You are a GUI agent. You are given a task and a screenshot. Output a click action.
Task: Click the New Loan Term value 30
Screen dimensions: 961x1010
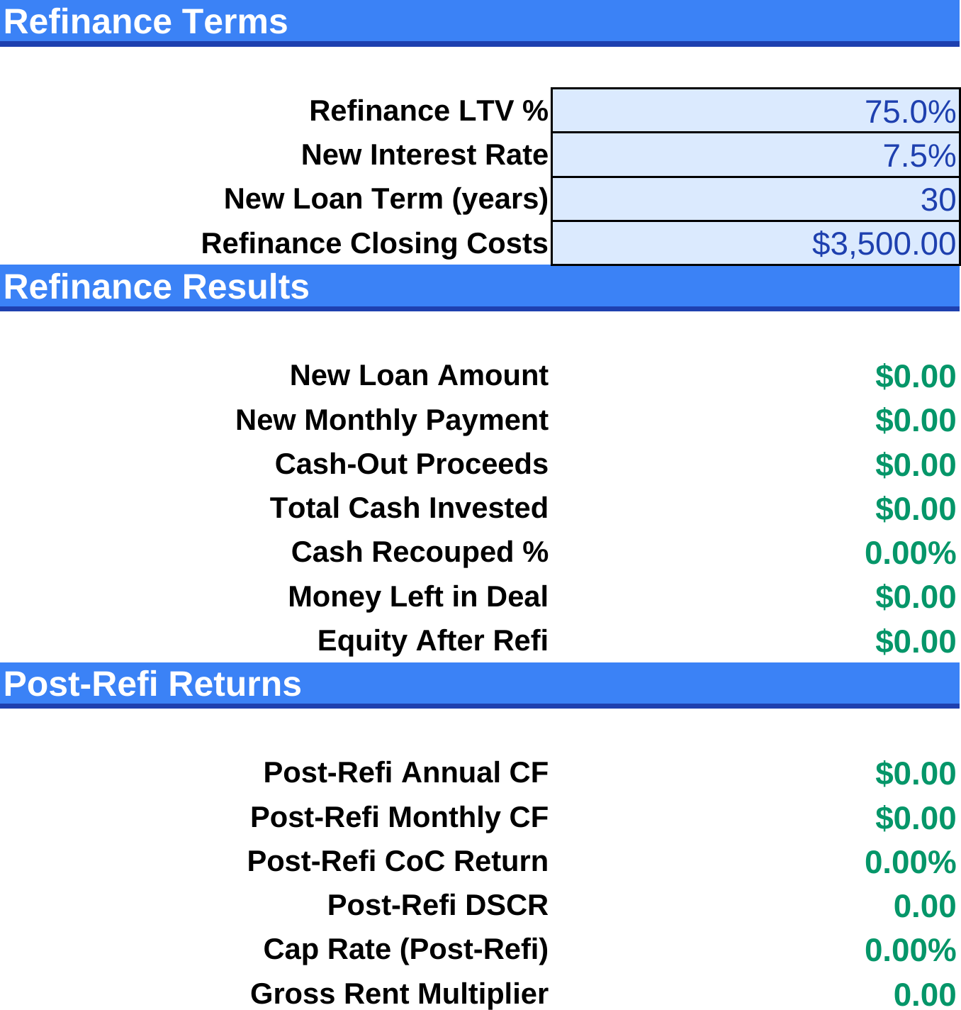tap(755, 199)
